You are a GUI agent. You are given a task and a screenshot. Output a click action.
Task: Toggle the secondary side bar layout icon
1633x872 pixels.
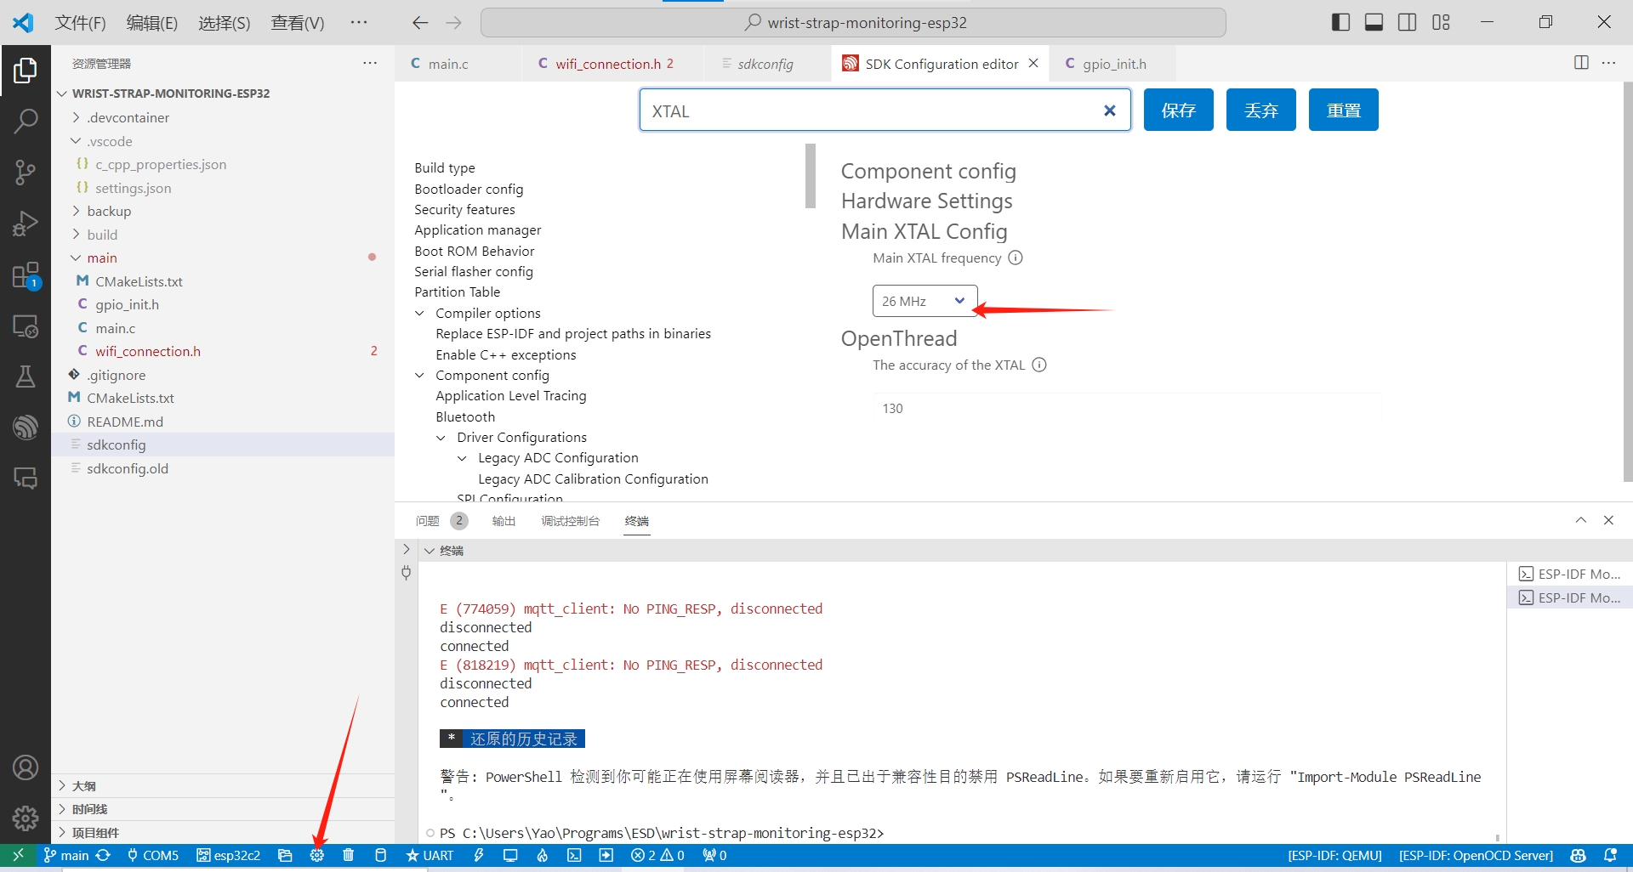coord(1408,22)
